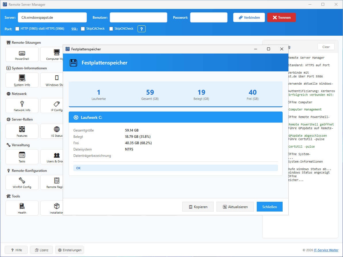Open Einstellungen at the bottom
The height and width of the screenshot is (257, 343).
point(70,250)
